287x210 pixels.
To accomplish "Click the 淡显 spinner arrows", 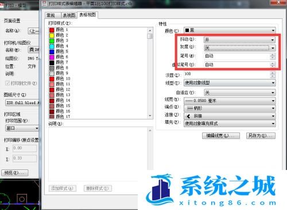I will click(x=273, y=74).
